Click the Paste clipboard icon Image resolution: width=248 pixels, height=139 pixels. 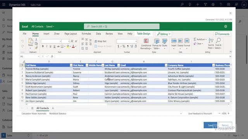(31, 41)
